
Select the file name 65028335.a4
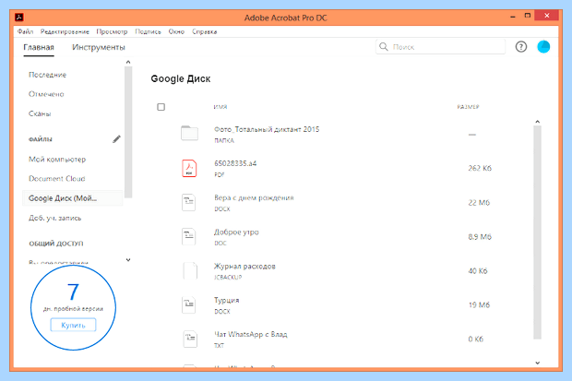(235, 163)
